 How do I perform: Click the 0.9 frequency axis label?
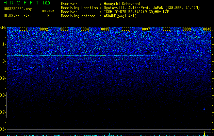click(x=3, y=78)
